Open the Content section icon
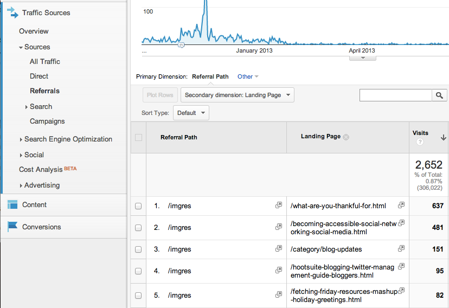Screen dimensions: 449x308 [x=12, y=204]
